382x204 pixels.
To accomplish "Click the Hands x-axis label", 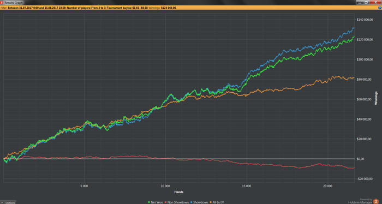I will (x=179, y=192).
